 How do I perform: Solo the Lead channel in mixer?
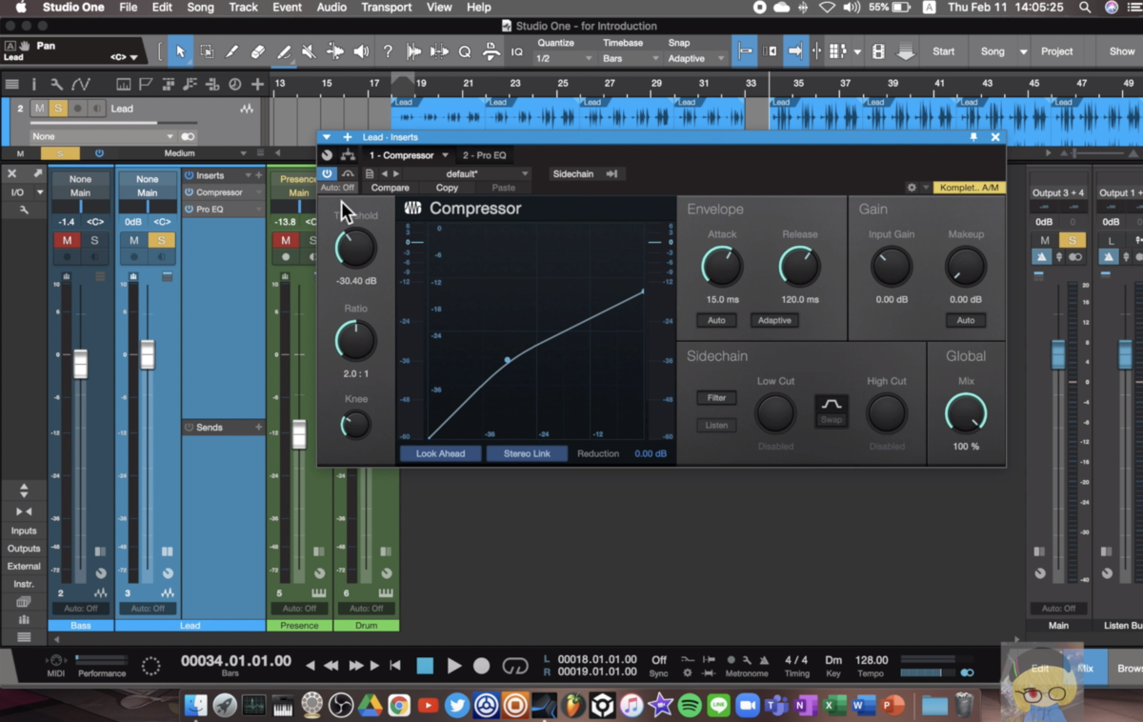(x=161, y=240)
